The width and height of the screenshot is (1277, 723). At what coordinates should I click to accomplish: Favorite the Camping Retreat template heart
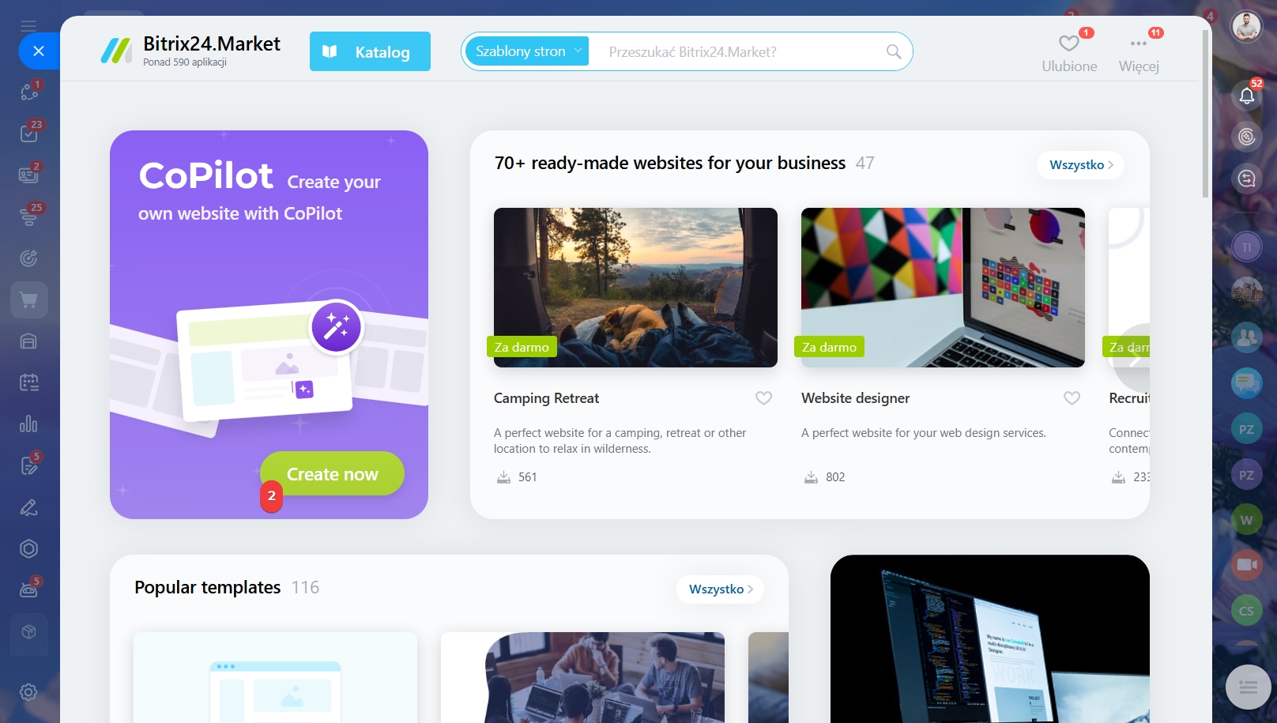pos(763,398)
